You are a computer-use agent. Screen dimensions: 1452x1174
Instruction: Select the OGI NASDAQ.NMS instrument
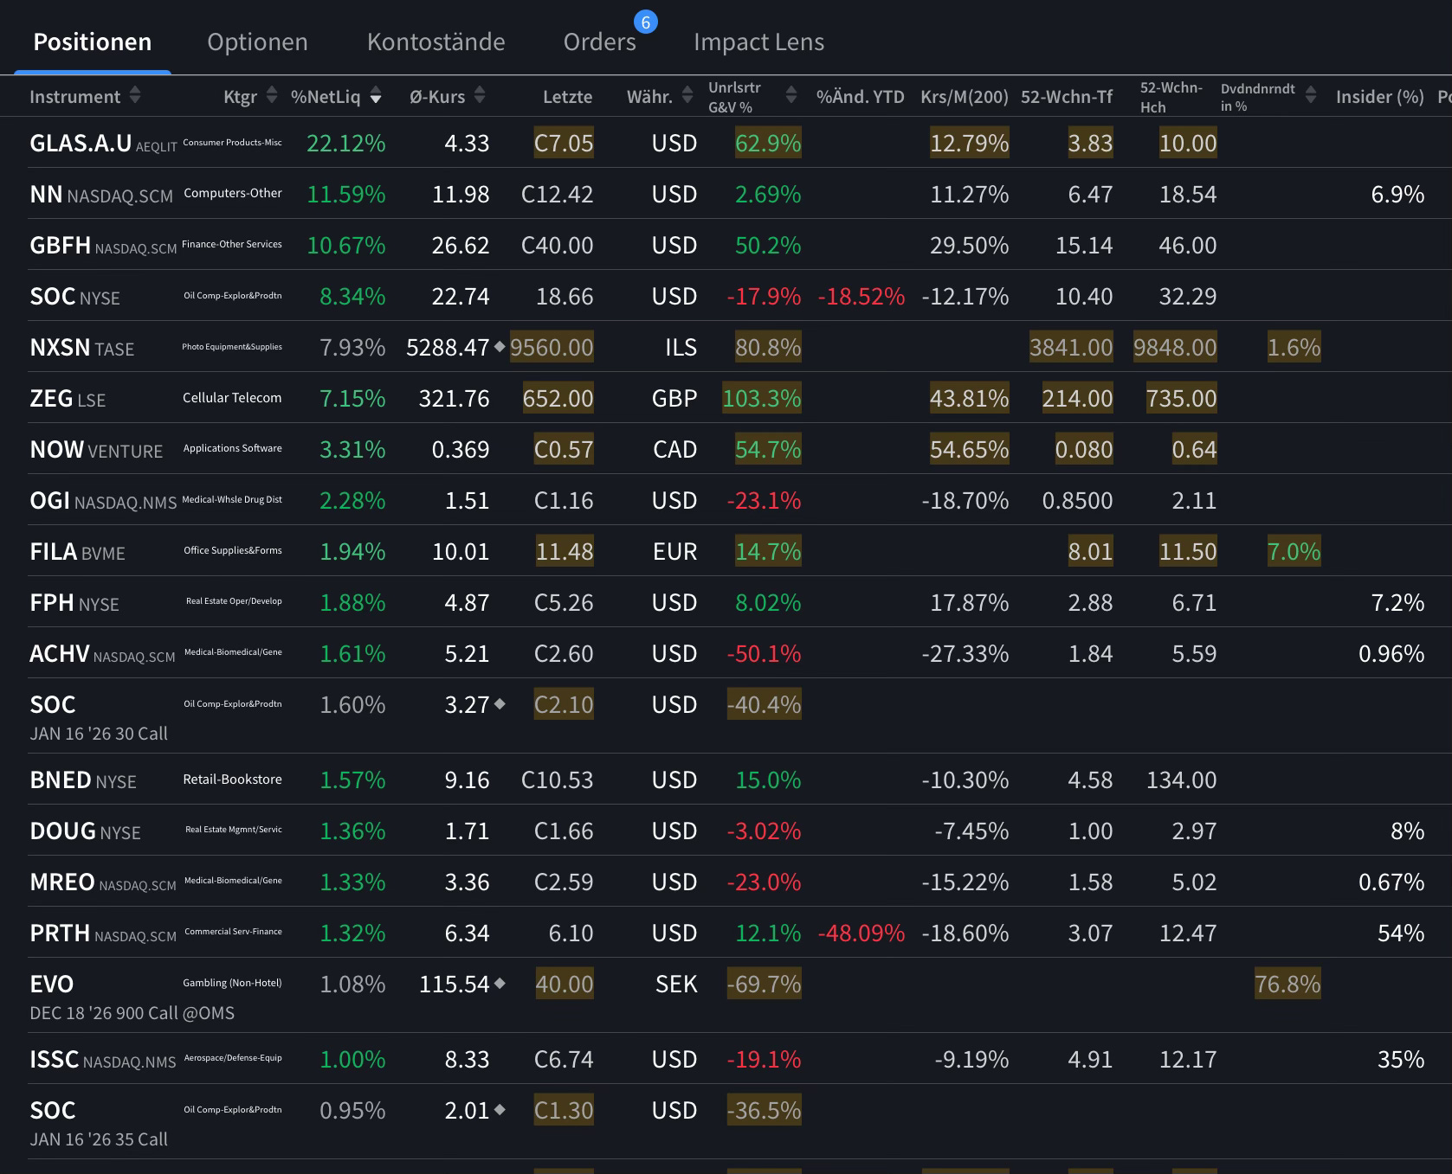103,501
